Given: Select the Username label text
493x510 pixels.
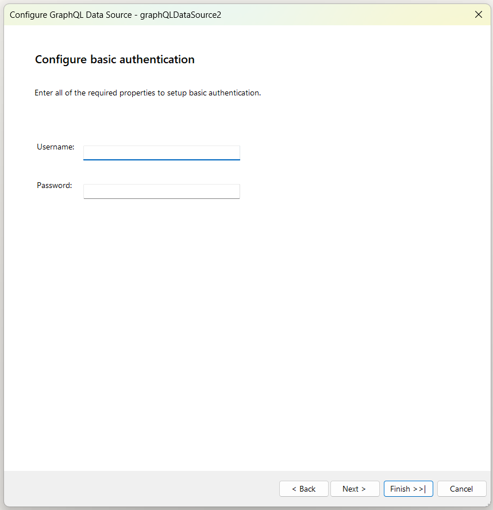Looking at the screenshot, I should point(55,147).
